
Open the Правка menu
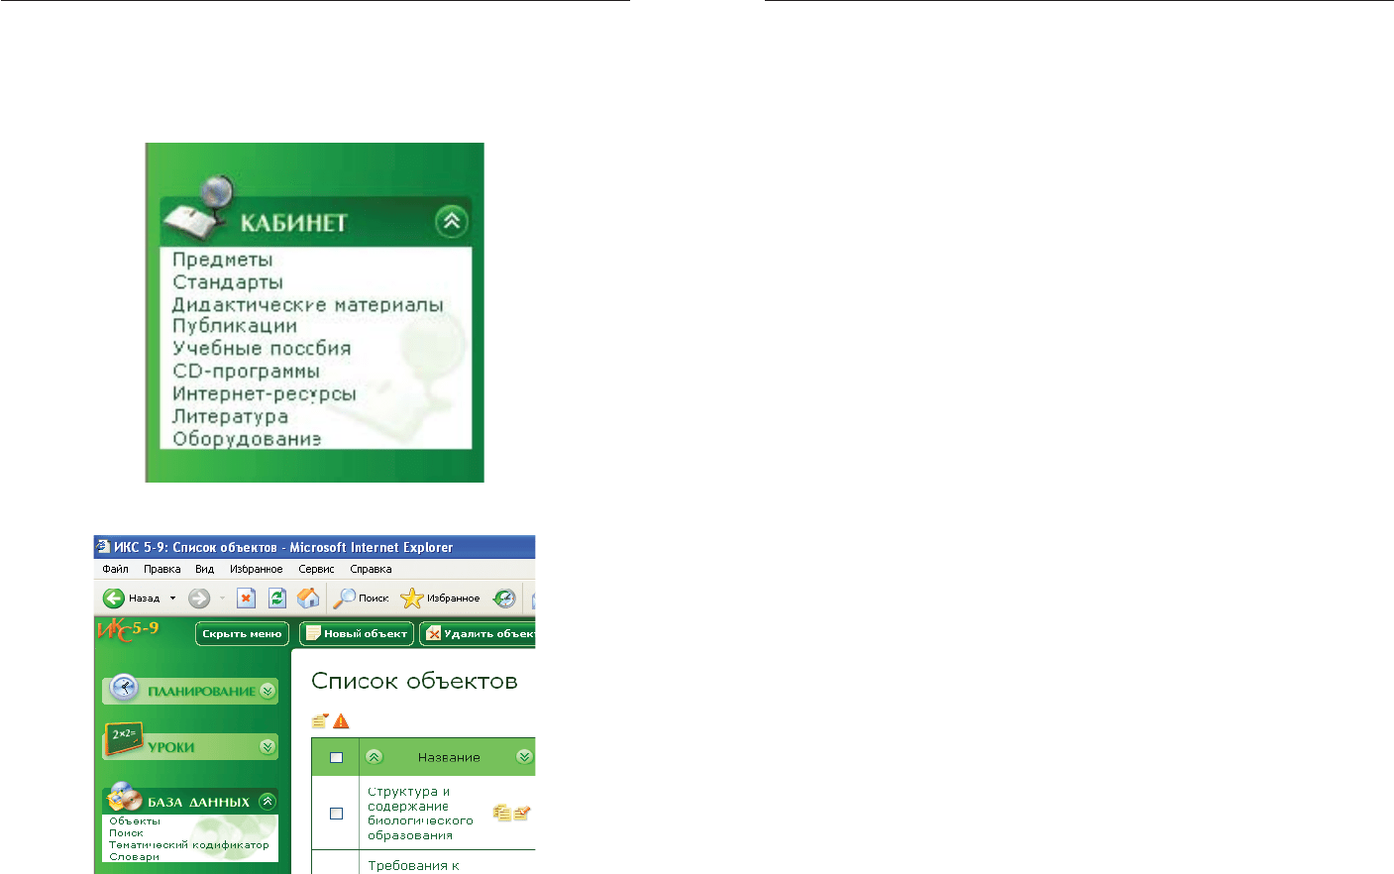[161, 569]
